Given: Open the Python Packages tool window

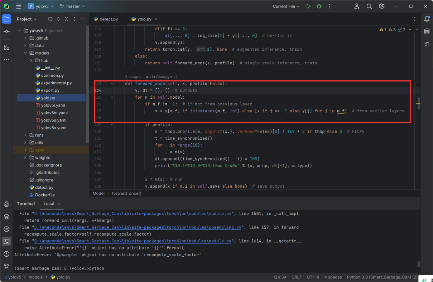Looking at the screenshot, I should 6,217.
